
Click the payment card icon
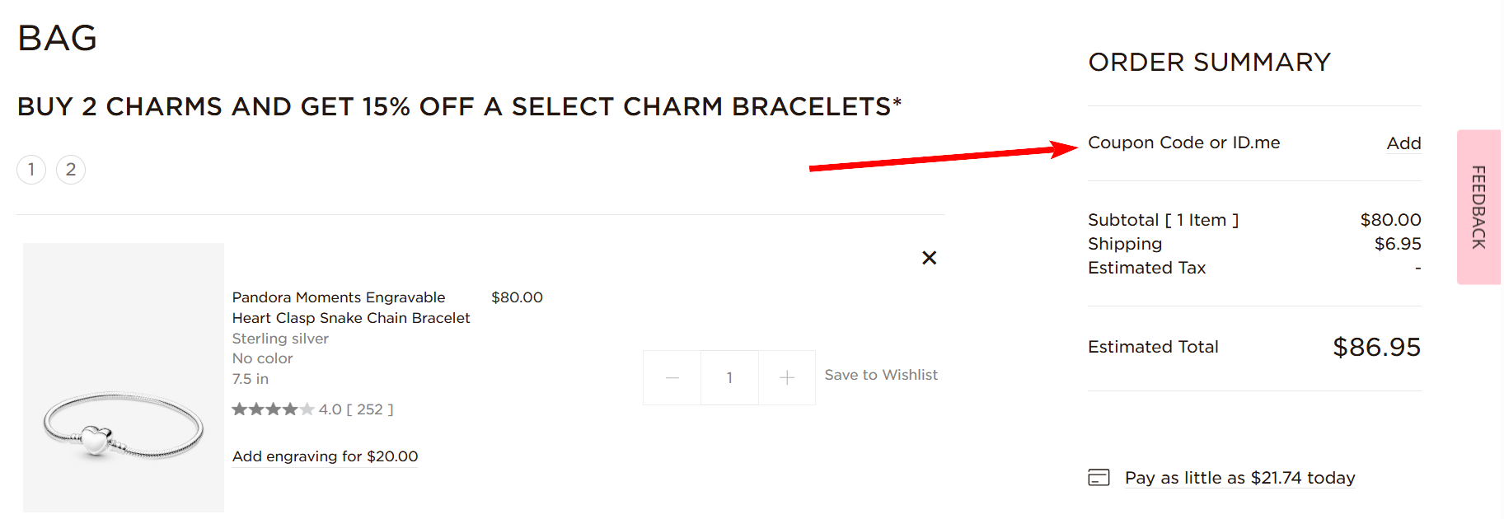pyautogui.click(x=1099, y=478)
